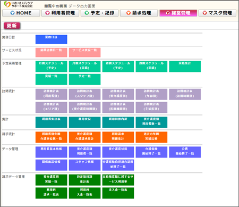The image size is (239, 207).
Task: Open 利用料 入金一覧表
Action: (x=84, y=193)
